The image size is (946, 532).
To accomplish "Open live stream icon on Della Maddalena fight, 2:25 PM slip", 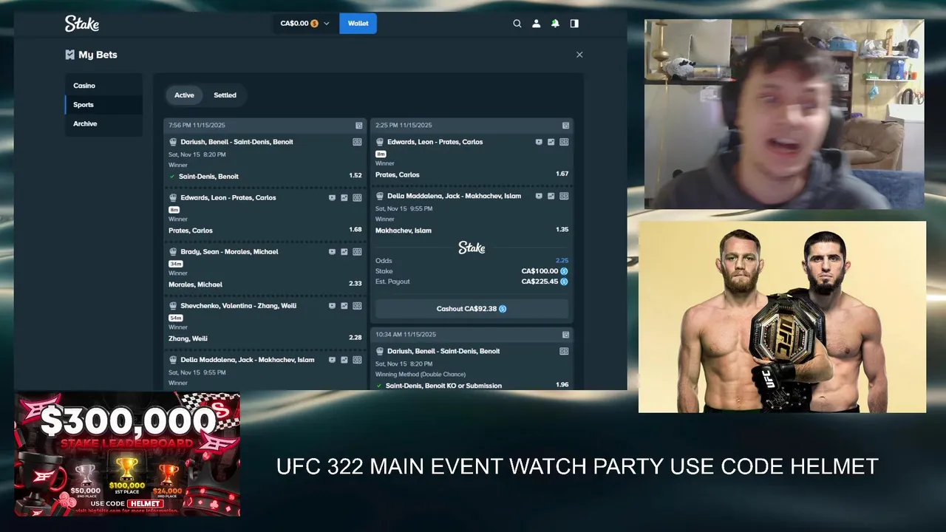I will click(x=539, y=197).
